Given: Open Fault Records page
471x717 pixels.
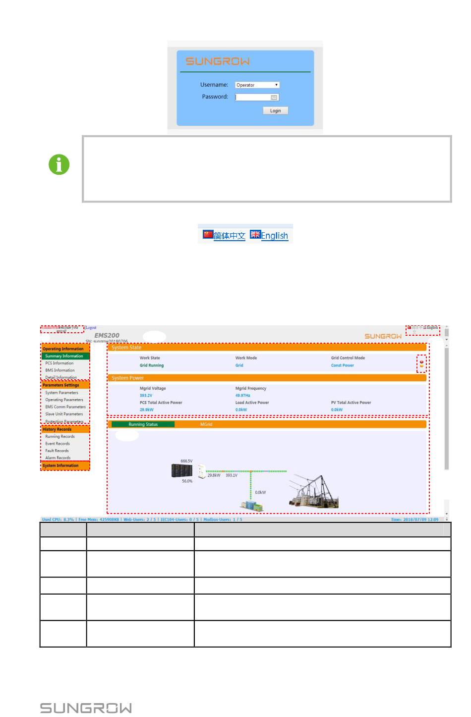Looking at the screenshot, I should tap(57, 451).
